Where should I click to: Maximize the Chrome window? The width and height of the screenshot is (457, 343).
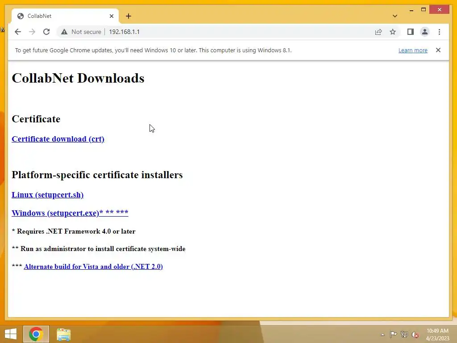[424, 10]
